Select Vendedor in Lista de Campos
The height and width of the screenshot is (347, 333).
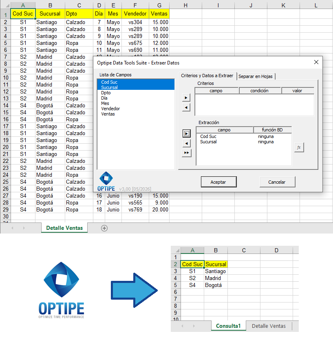136,109
